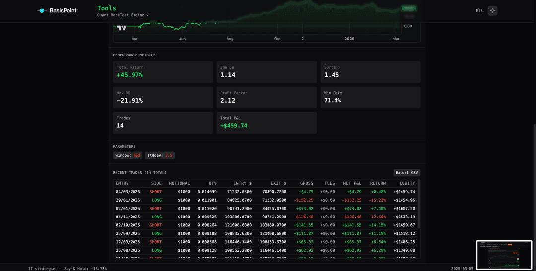Click the 2026 marker on chart time axis
Screen dimensions: 536x271
pyautogui.click(x=349, y=38)
